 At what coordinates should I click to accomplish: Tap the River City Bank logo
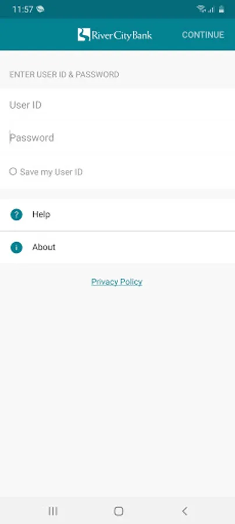pyautogui.click(x=115, y=35)
